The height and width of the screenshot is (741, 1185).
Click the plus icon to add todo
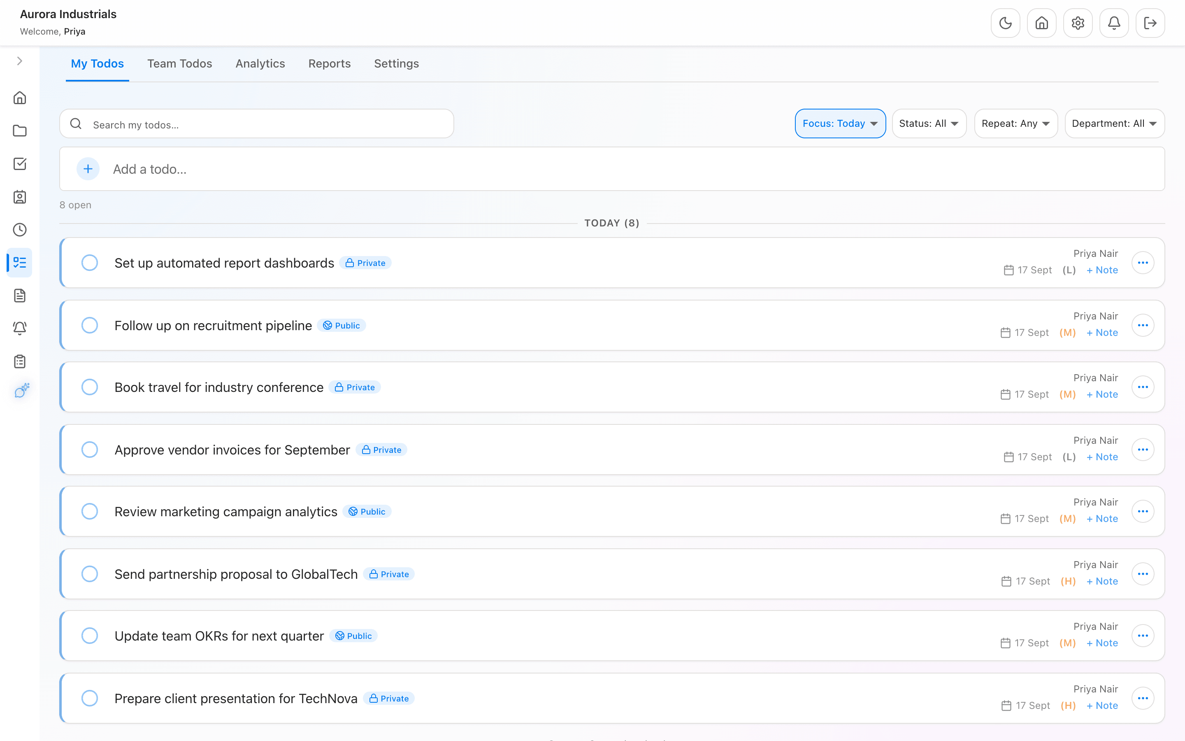pos(88,169)
